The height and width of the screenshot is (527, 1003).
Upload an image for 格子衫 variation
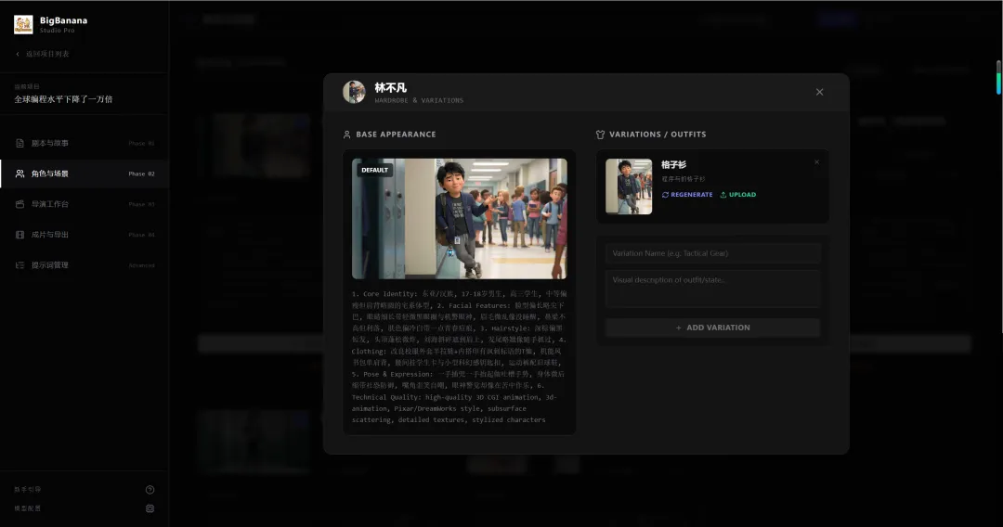[x=738, y=195]
